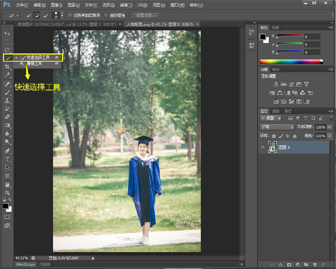
Task: Select the Move tool in toolbox
Action: click(7, 34)
